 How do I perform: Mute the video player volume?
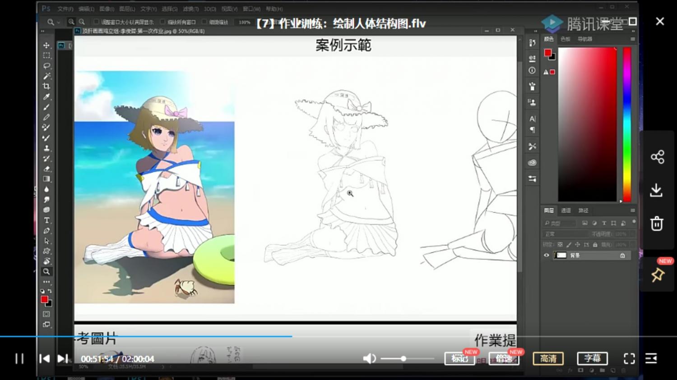tap(369, 358)
